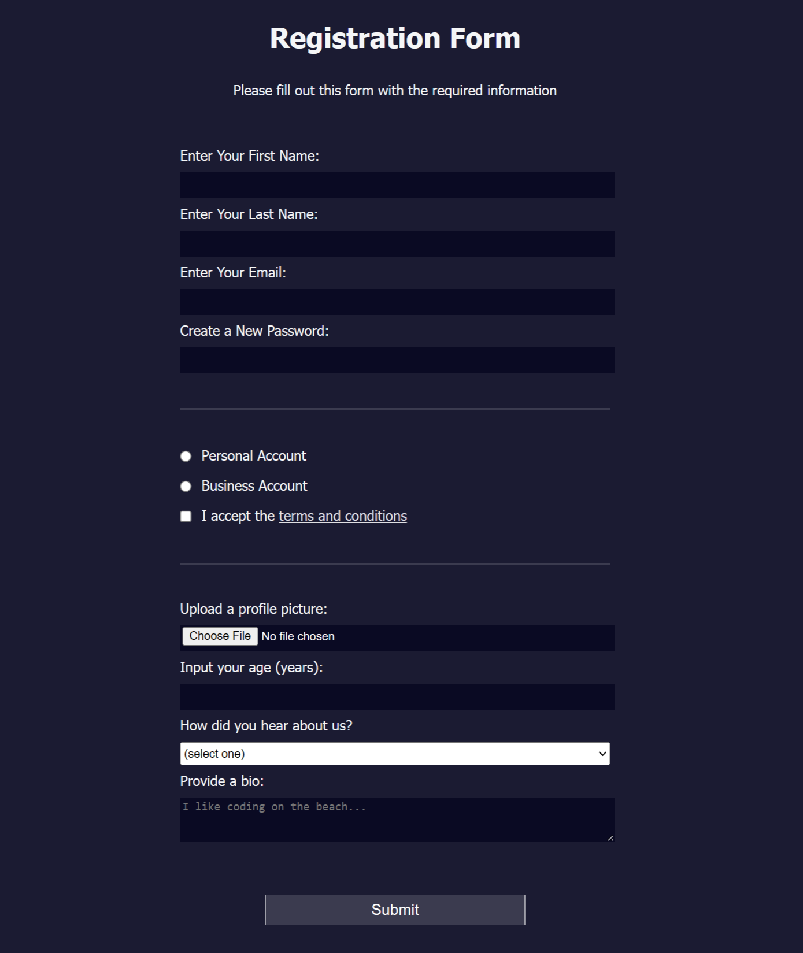Click the 'No file chosen' text
This screenshot has height=953, width=803.
298,636
